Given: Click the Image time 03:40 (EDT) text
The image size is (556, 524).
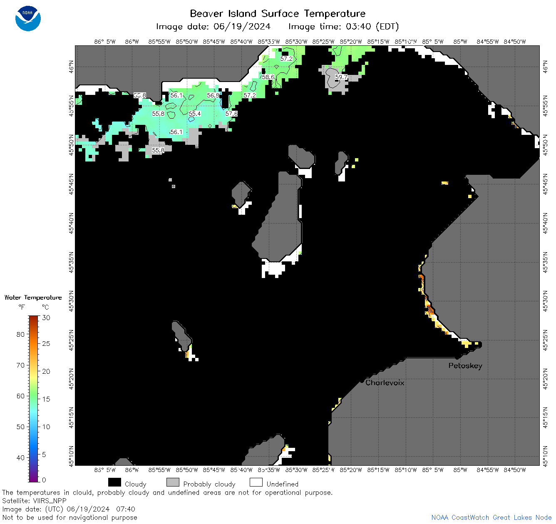Looking at the screenshot, I should click(343, 27).
